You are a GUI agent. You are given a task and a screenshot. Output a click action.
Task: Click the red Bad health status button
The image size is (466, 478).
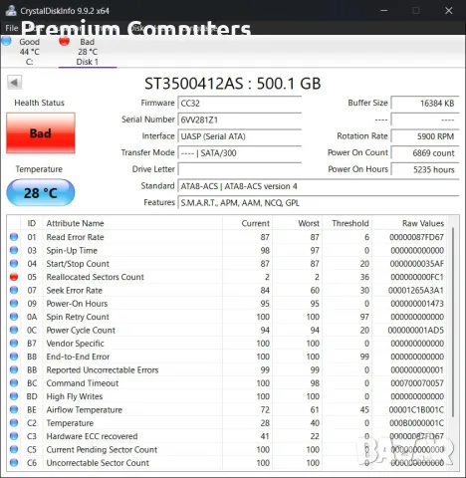point(41,133)
